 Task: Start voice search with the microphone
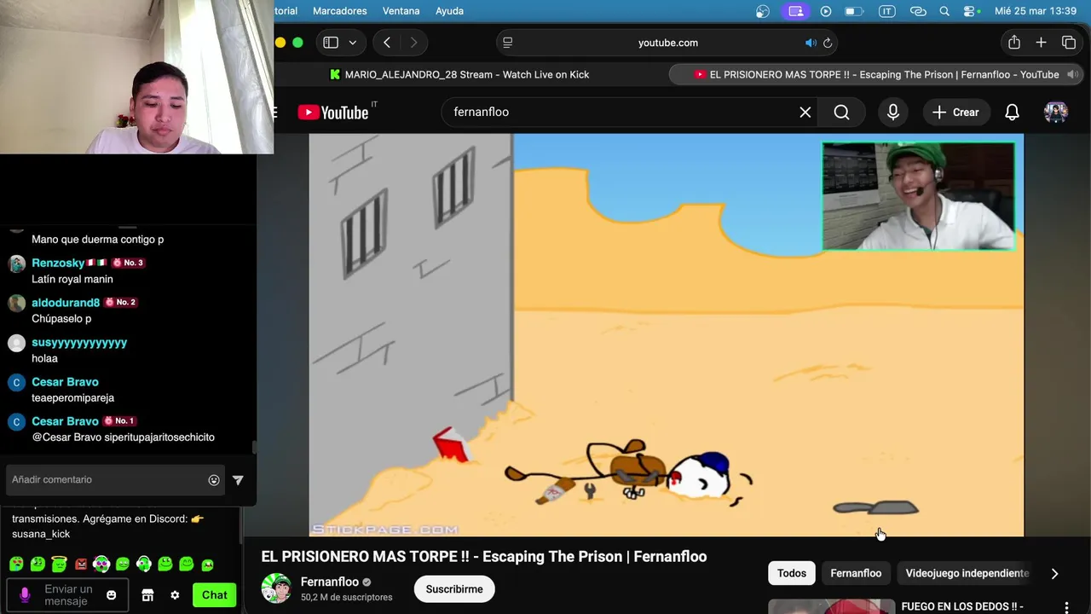892,112
